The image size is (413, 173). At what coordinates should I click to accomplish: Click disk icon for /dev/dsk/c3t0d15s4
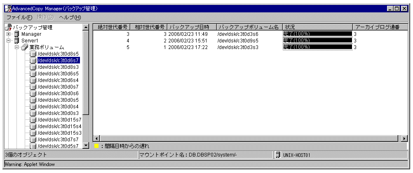(x=33, y=126)
